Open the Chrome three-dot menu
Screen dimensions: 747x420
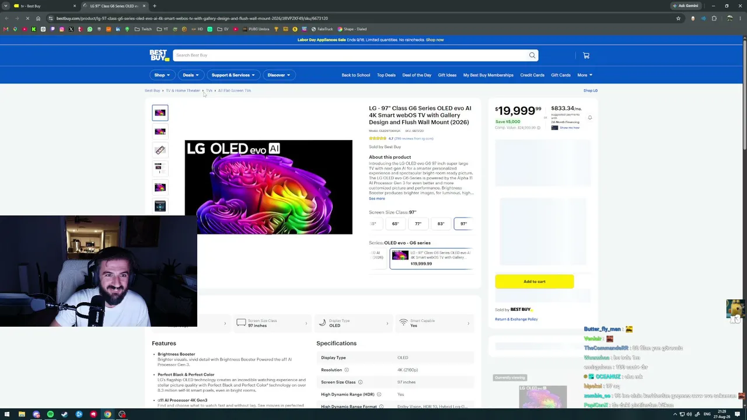pos(739,18)
